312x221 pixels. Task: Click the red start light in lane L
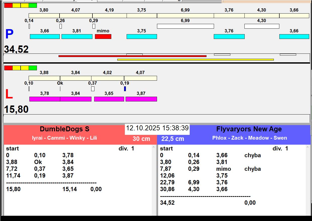[x=8, y=68]
